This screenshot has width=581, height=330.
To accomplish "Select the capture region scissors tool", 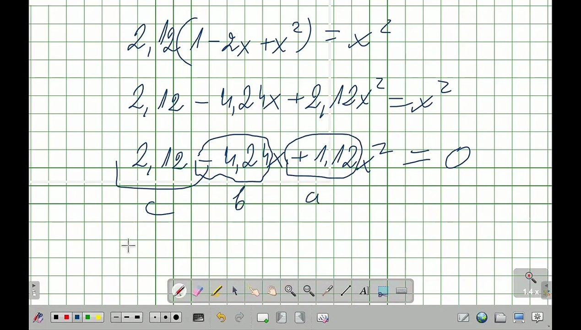I will pyautogui.click(x=383, y=291).
